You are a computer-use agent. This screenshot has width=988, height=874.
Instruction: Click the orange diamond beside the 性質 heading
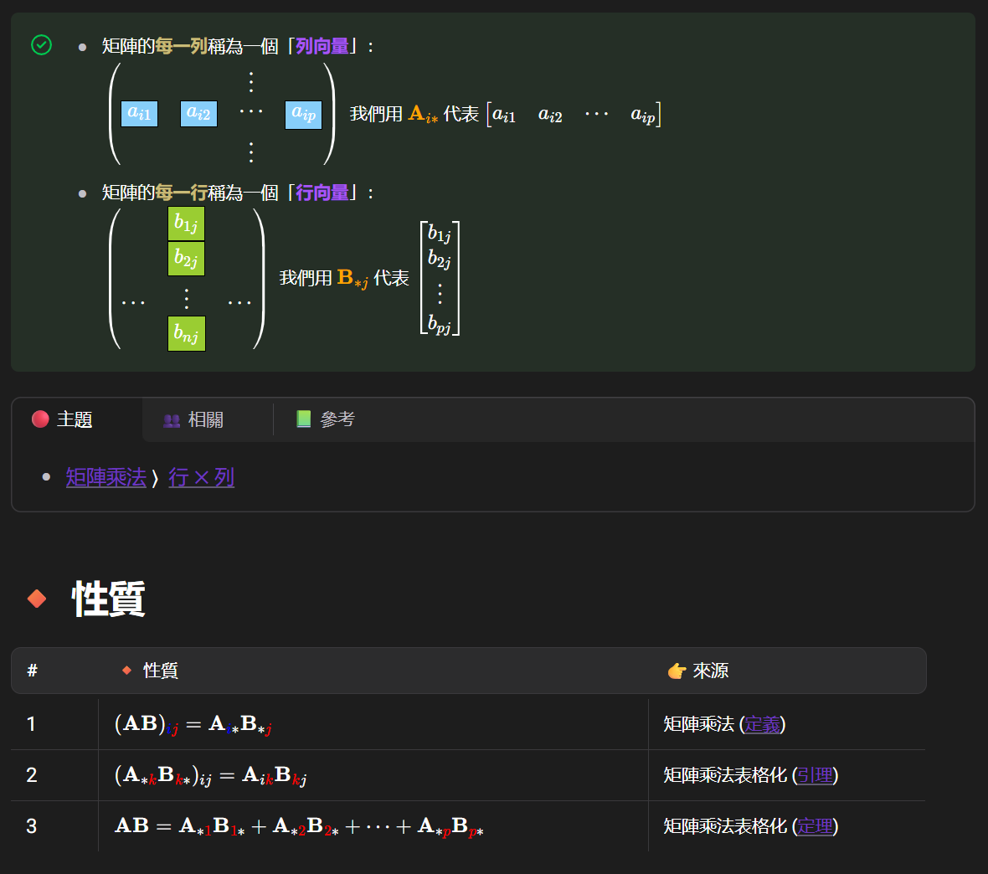click(x=37, y=599)
